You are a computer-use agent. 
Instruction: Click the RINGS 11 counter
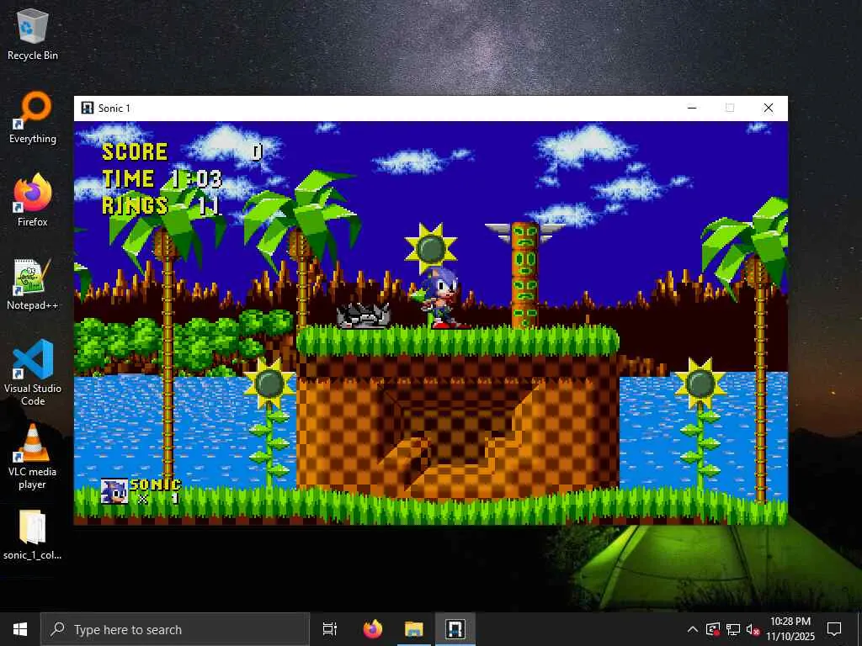tap(162, 205)
